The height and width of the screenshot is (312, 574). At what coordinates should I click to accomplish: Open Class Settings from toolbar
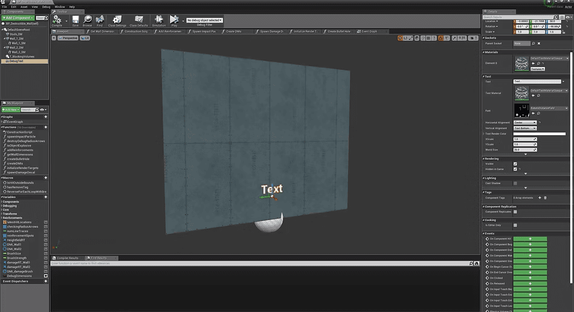[x=117, y=21]
